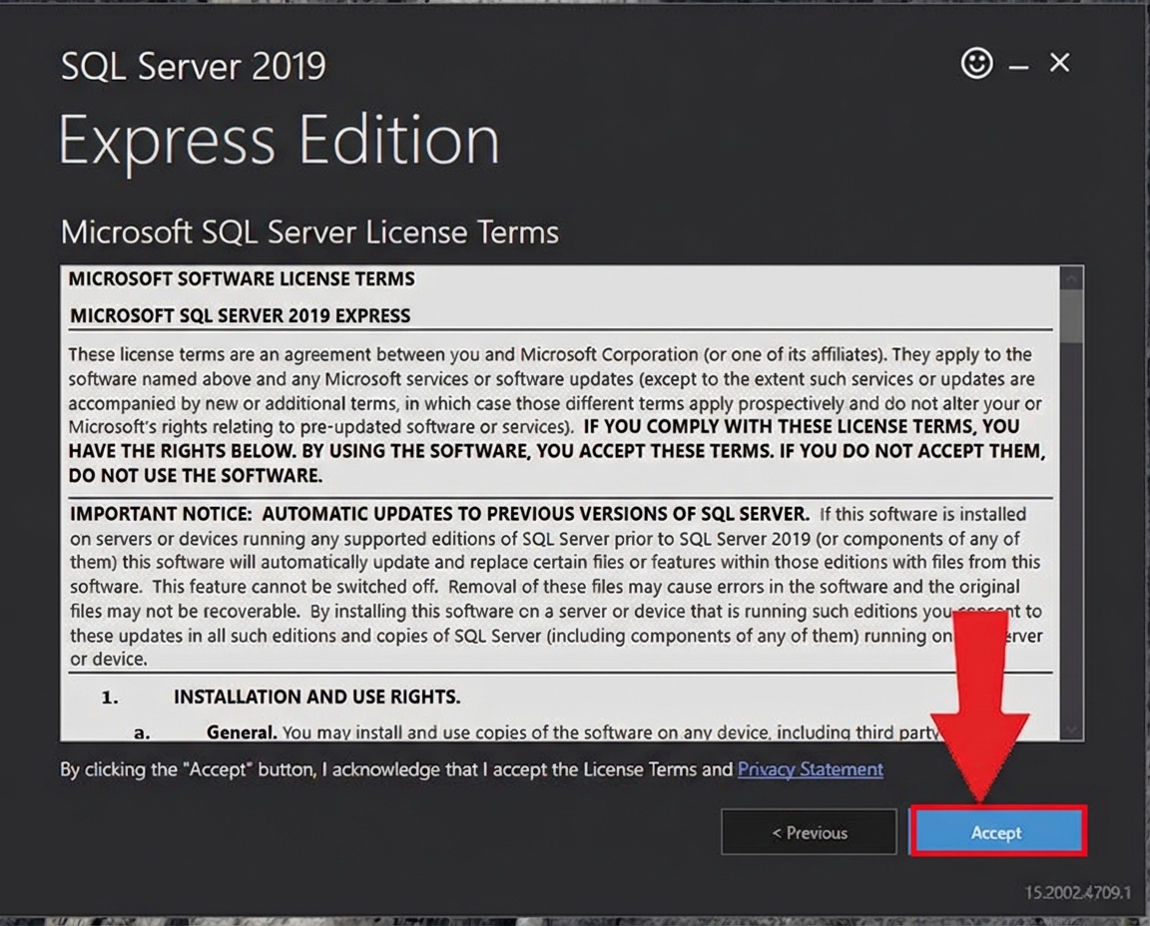Click the license scrollbar down arrow
Screen dimensions: 1150x926
click(x=1072, y=730)
